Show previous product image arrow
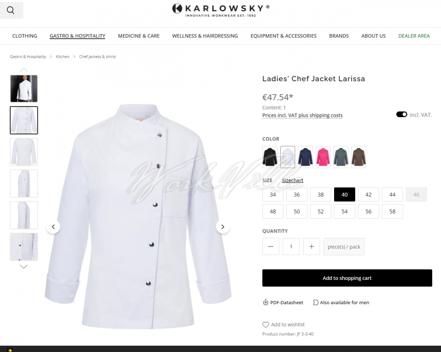 point(53,227)
